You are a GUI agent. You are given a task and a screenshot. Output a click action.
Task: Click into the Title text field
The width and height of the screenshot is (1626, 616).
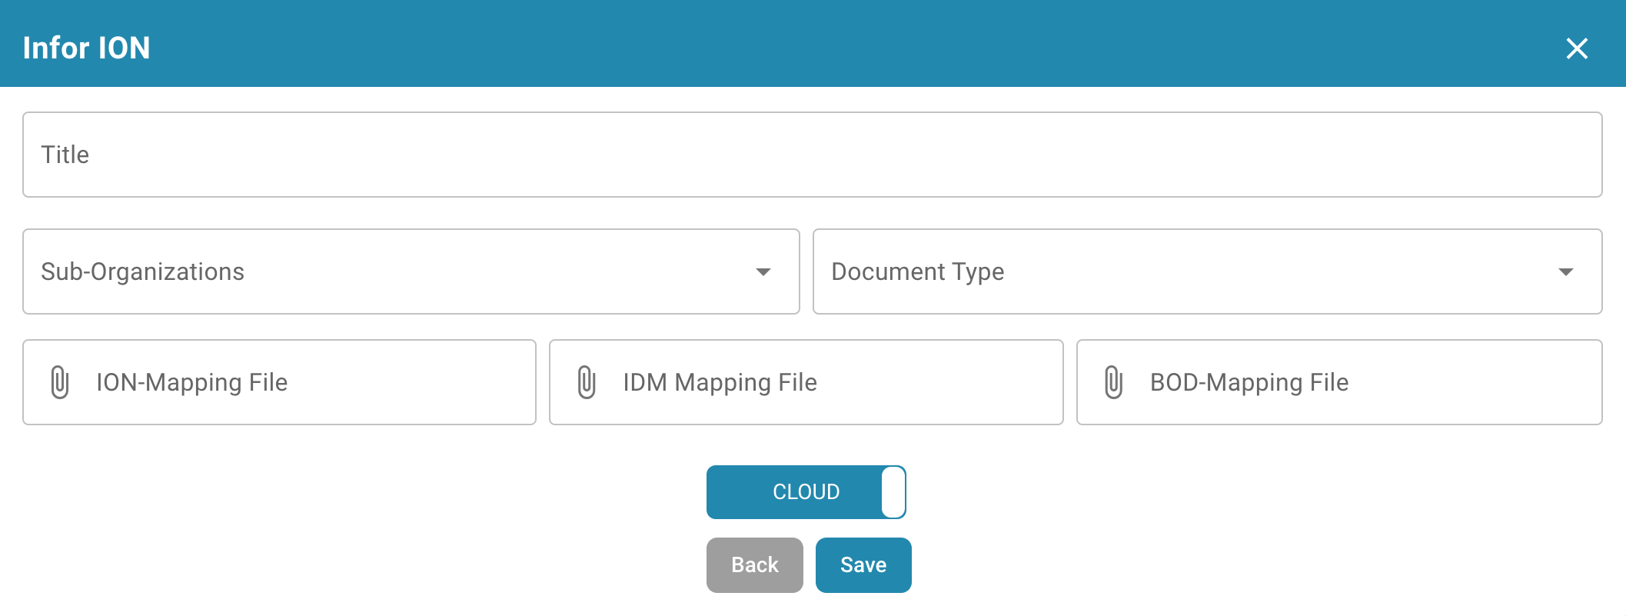[812, 155]
